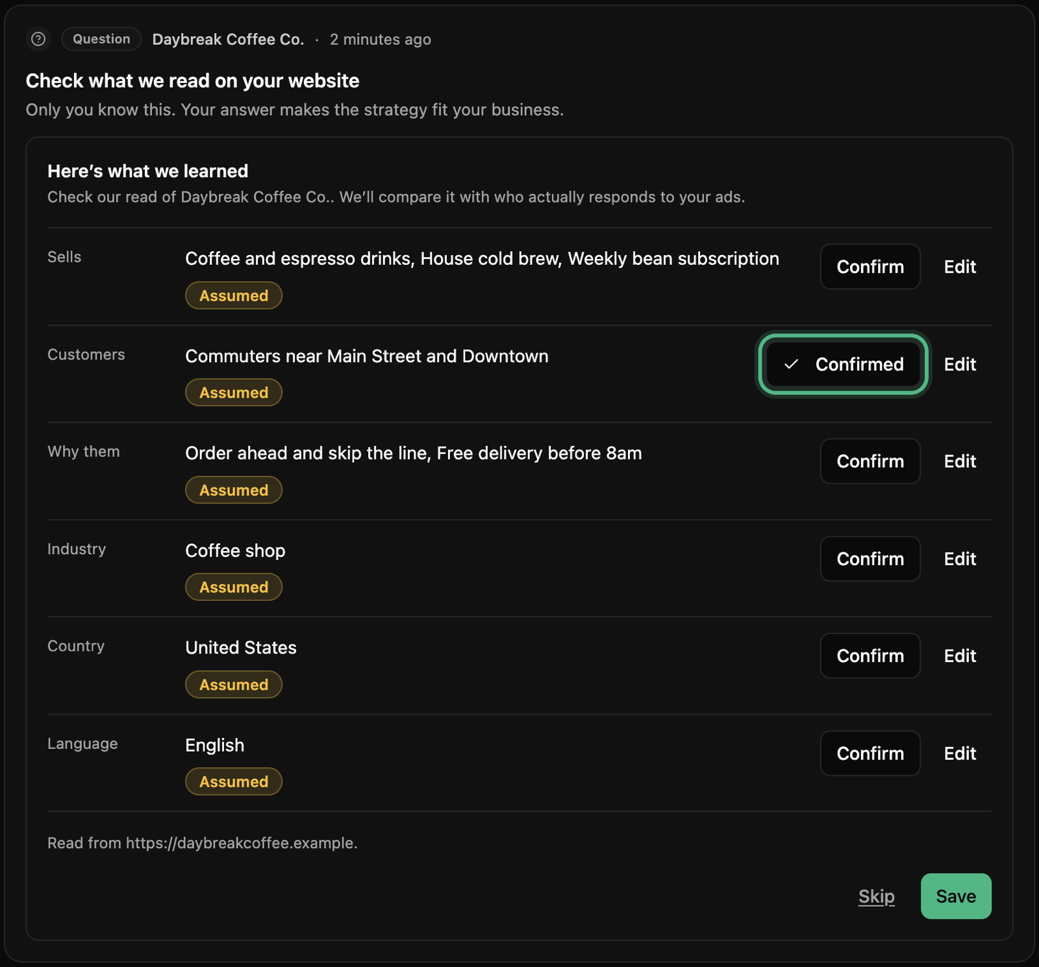Click the Assumed badge under Why them
This screenshot has height=967, width=1039.
point(234,490)
